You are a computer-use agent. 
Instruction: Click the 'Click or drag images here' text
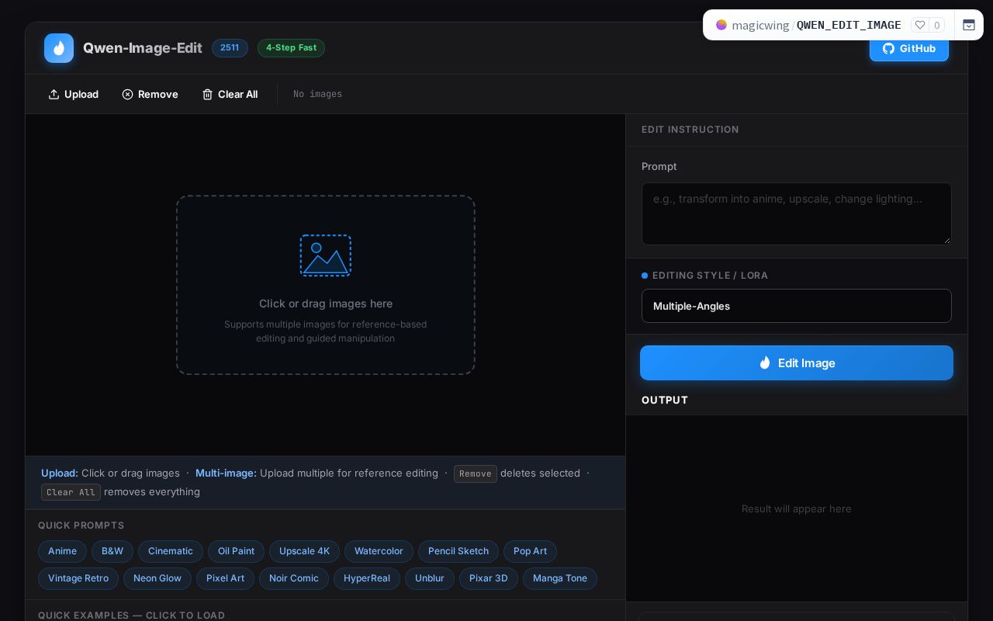tap(326, 304)
